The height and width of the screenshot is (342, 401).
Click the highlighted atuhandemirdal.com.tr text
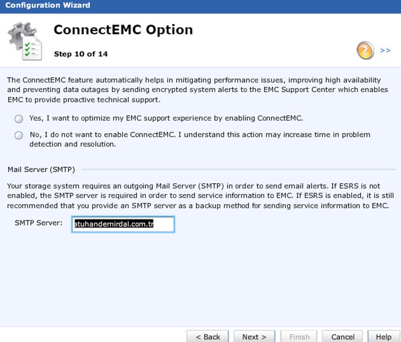[114, 224]
